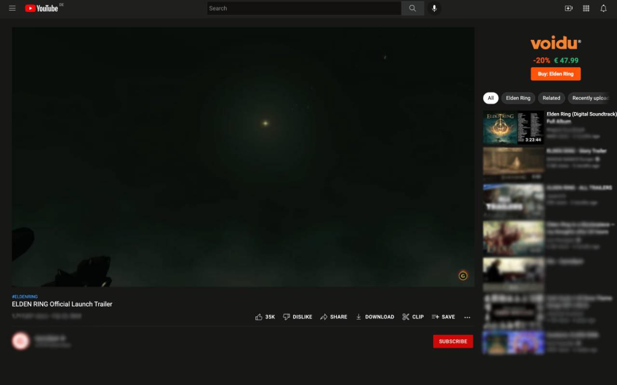Click the Dislike thumbs-down button

coord(297,317)
